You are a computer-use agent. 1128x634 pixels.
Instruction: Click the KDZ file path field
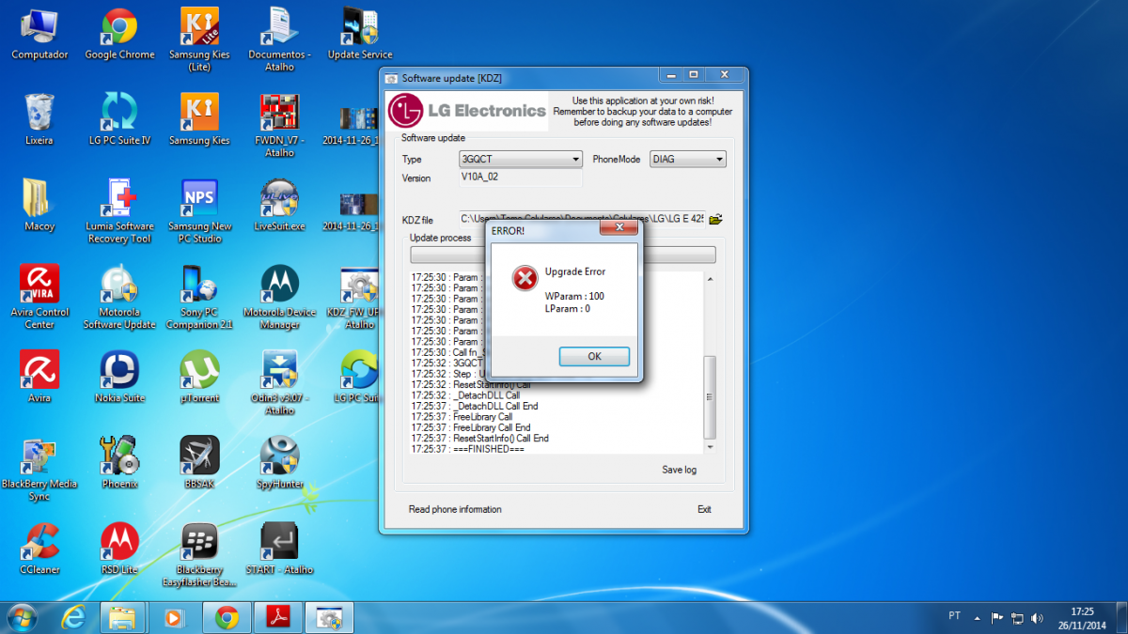[x=581, y=219]
